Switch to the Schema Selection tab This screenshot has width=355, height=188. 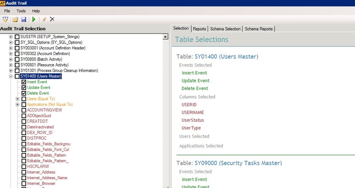point(225,29)
